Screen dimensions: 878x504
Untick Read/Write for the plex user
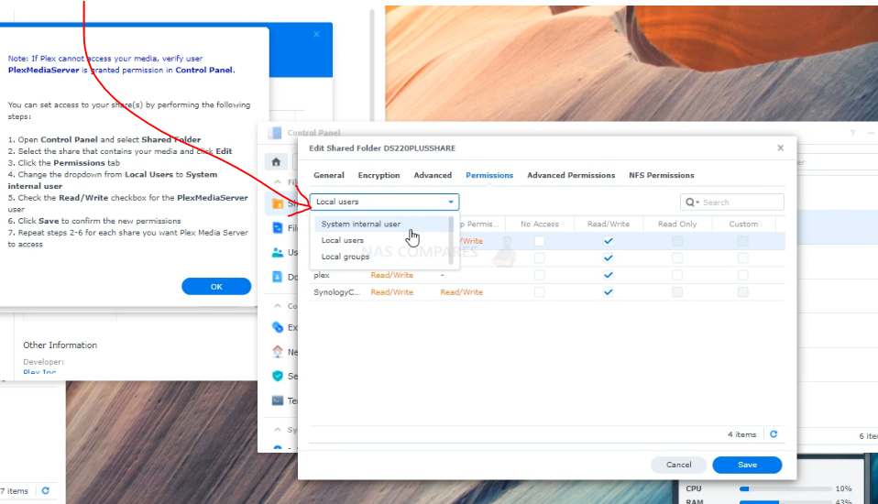(x=609, y=275)
